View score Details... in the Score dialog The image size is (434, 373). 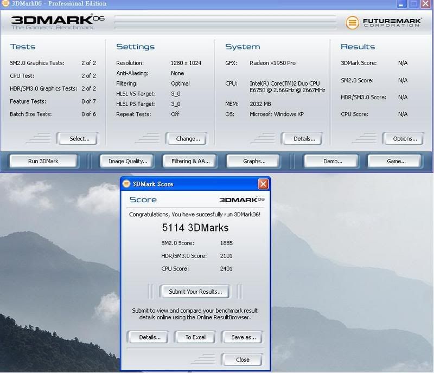149,337
